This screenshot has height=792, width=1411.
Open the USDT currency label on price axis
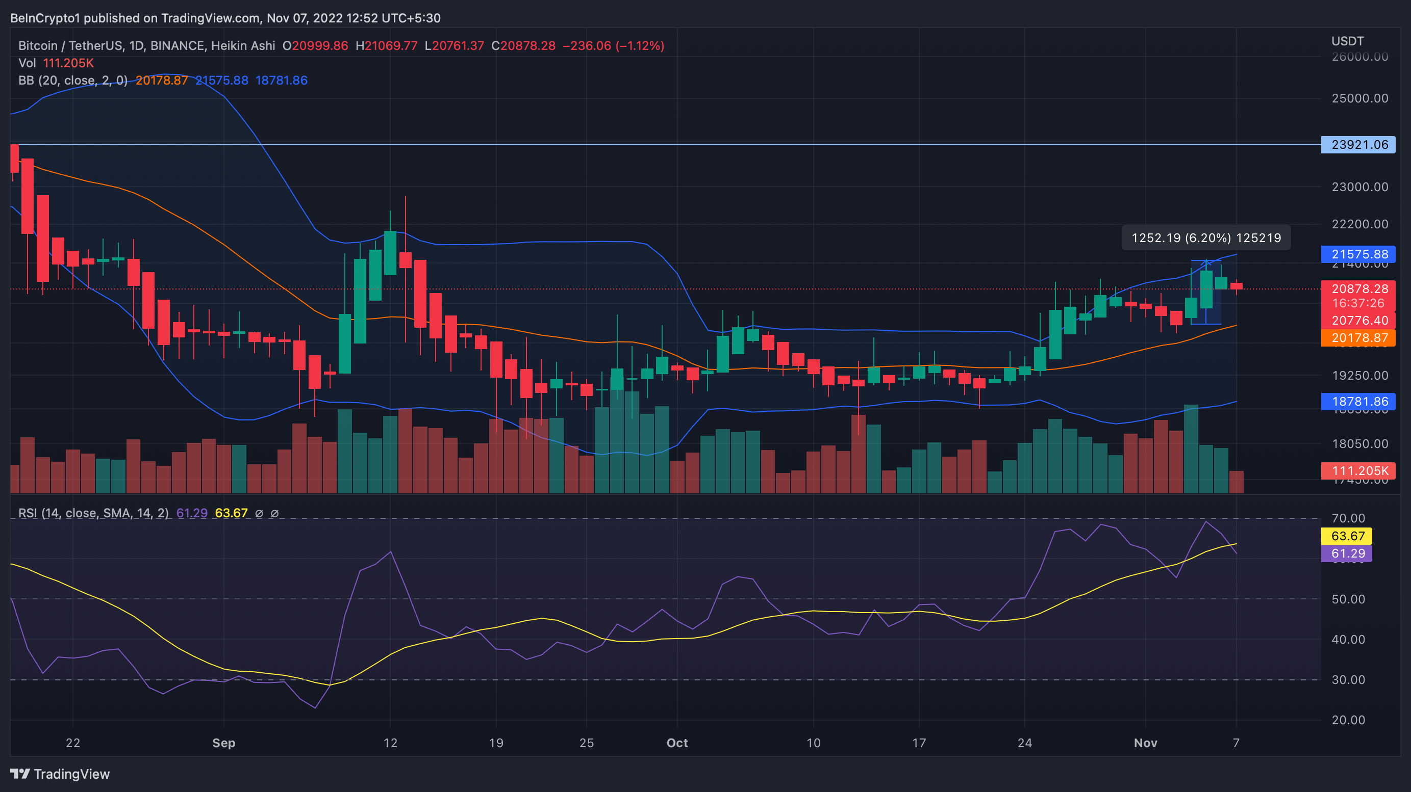click(1347, 41)
